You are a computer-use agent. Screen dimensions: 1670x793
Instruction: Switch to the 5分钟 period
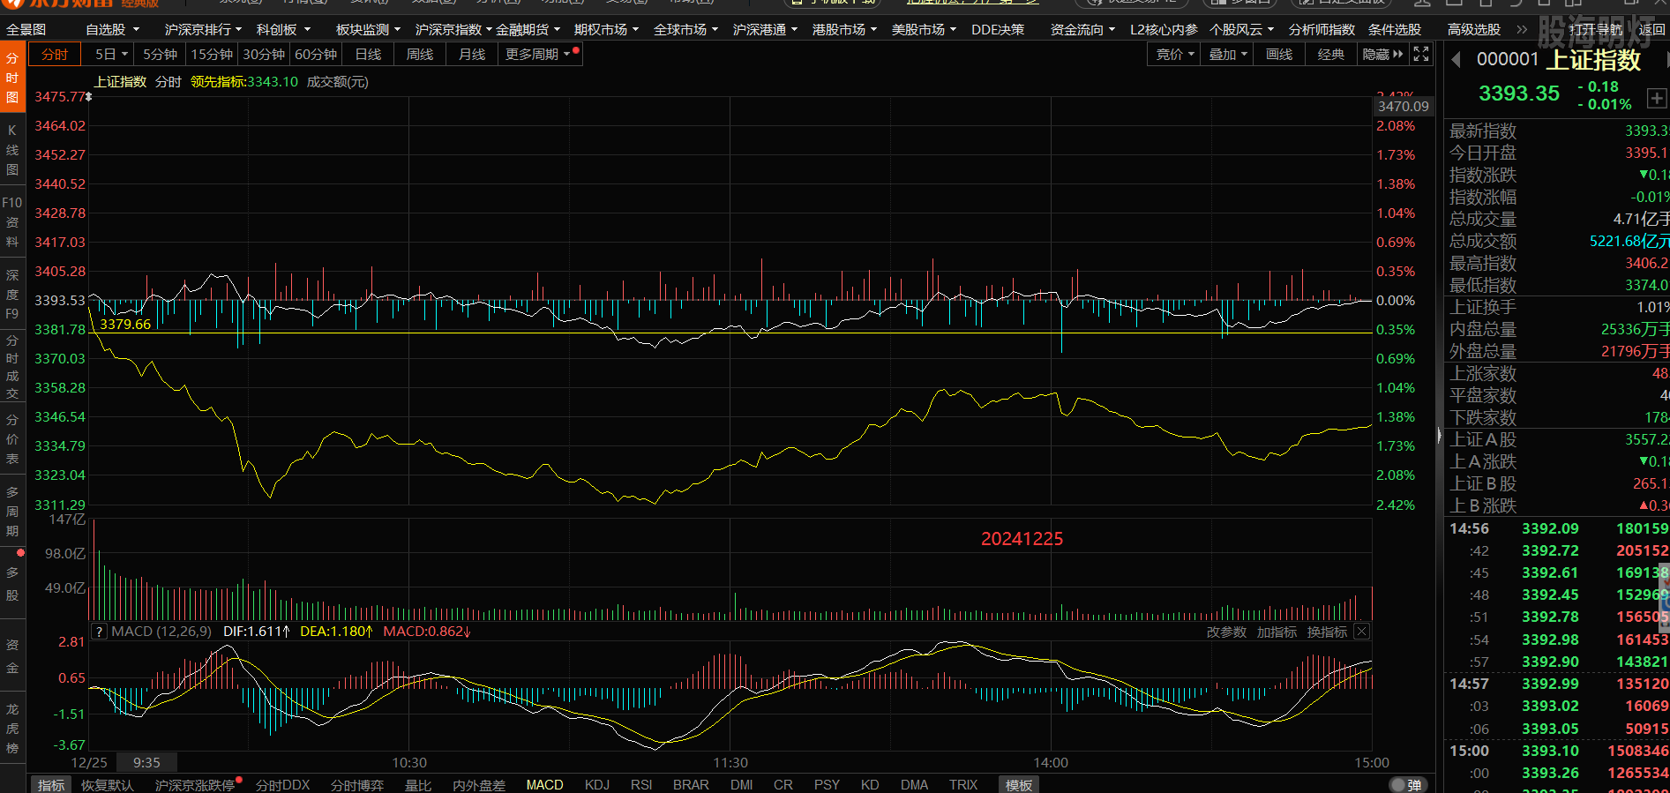(x=160, y=54)
